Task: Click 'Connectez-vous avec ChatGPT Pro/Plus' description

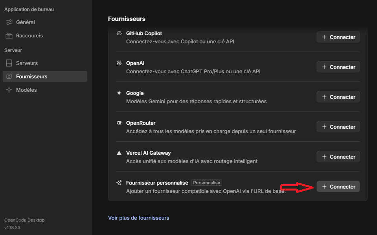Action: [193, 72]
